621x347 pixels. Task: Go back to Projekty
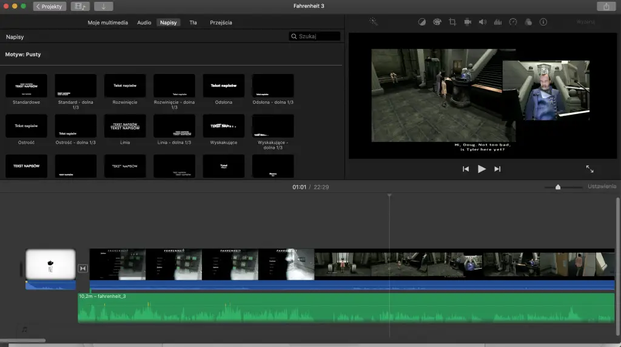[50, 6]
